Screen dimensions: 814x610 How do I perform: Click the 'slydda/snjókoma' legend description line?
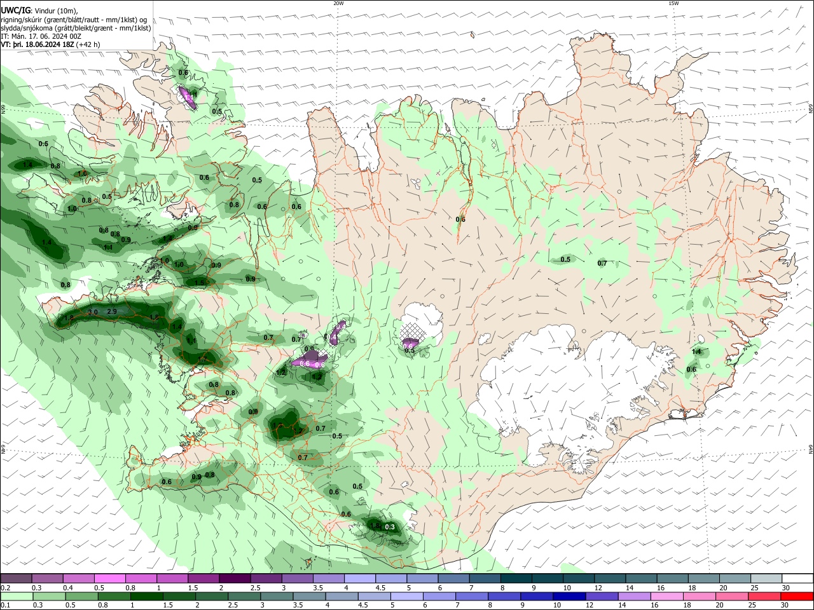pyautogui.click(x=76, y=28)
